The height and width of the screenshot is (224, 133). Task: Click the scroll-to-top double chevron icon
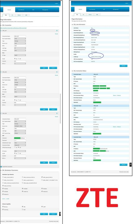click(x=131, y=165)
